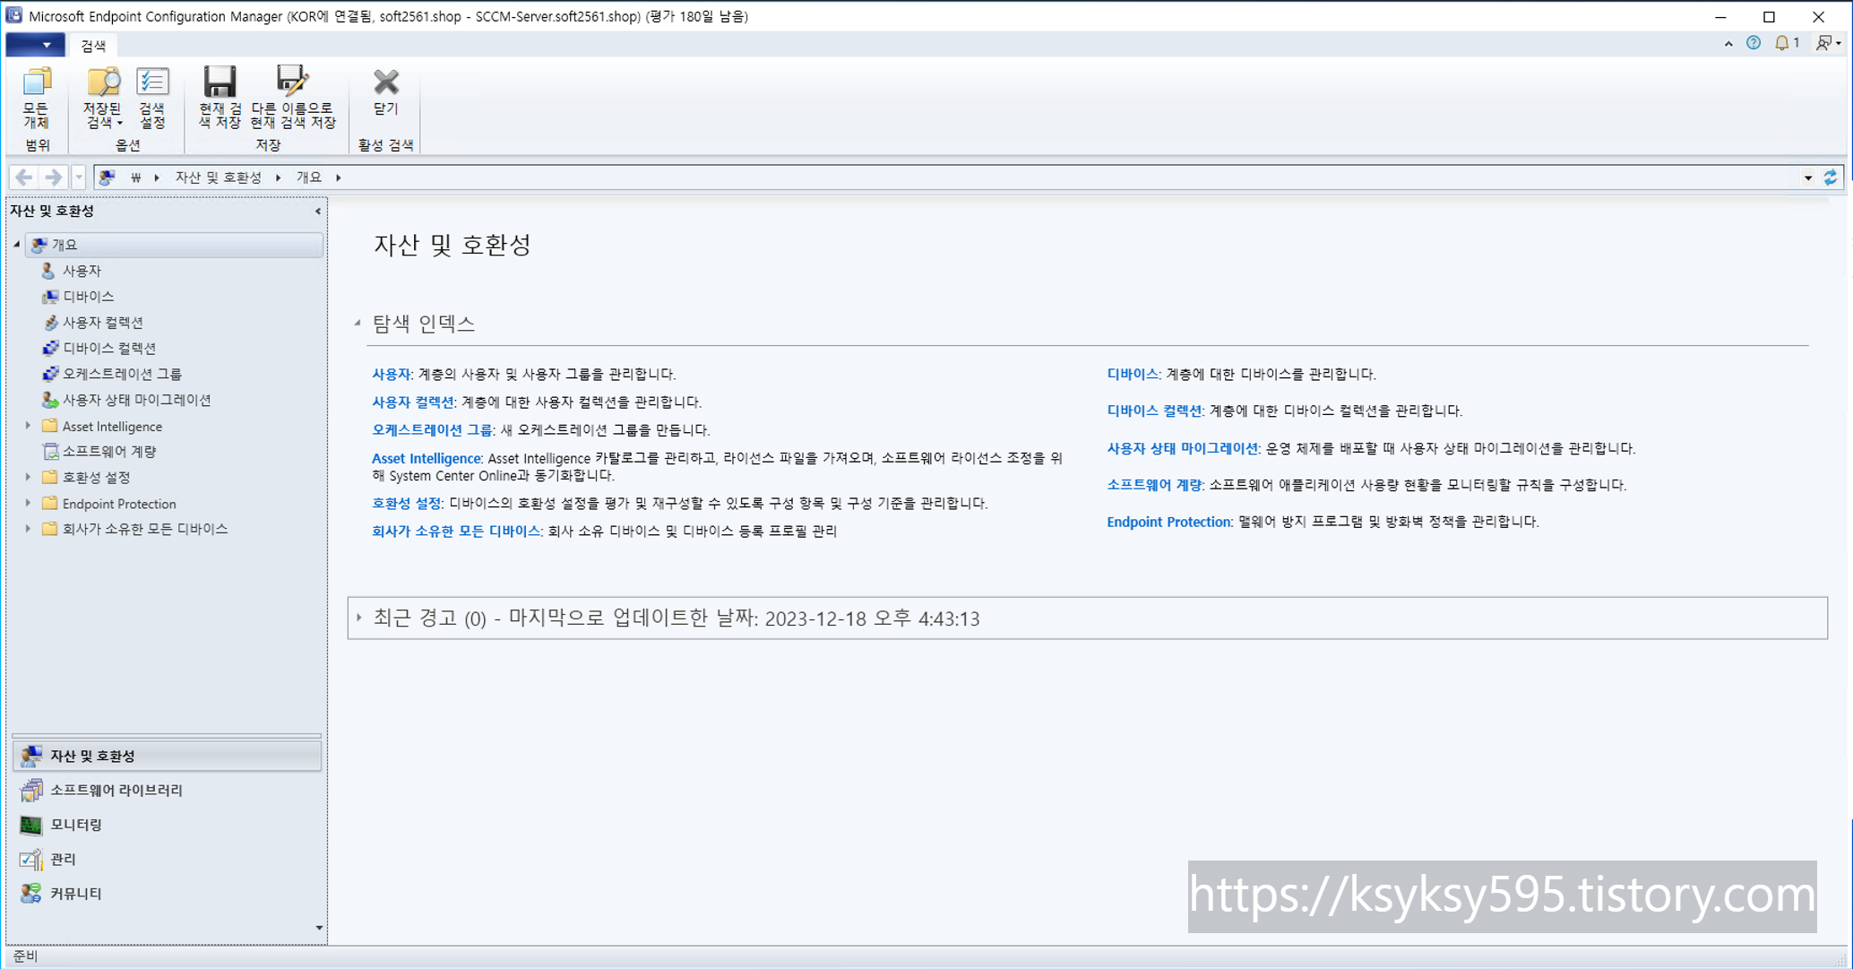The width and height of the screenshot is (1853, 969).
Task: Click the refresh icon in address bar
Action: pyautogui.click(x=1831, y=177)
